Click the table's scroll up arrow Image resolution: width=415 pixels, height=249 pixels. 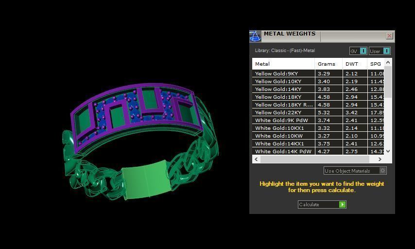point(388,63)
